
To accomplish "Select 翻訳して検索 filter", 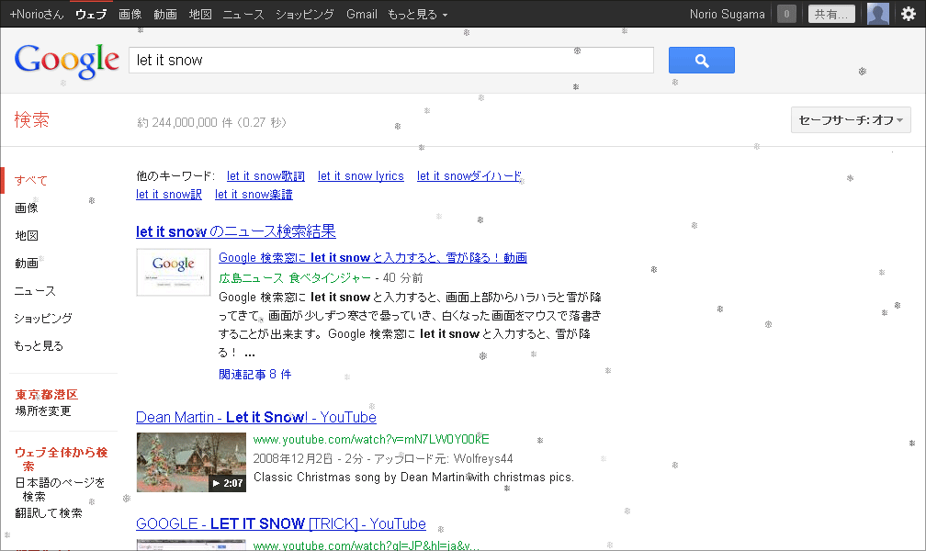I will 49,512.
